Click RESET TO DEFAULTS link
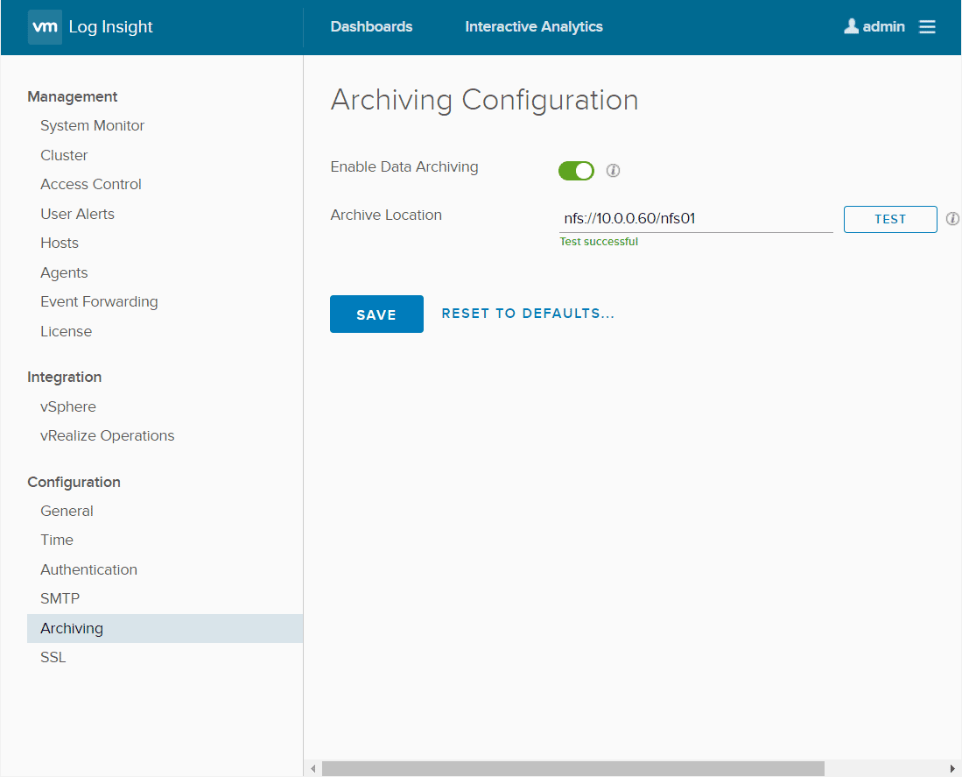962x777 pixels. pyautogui.click(x=528, y=314)
